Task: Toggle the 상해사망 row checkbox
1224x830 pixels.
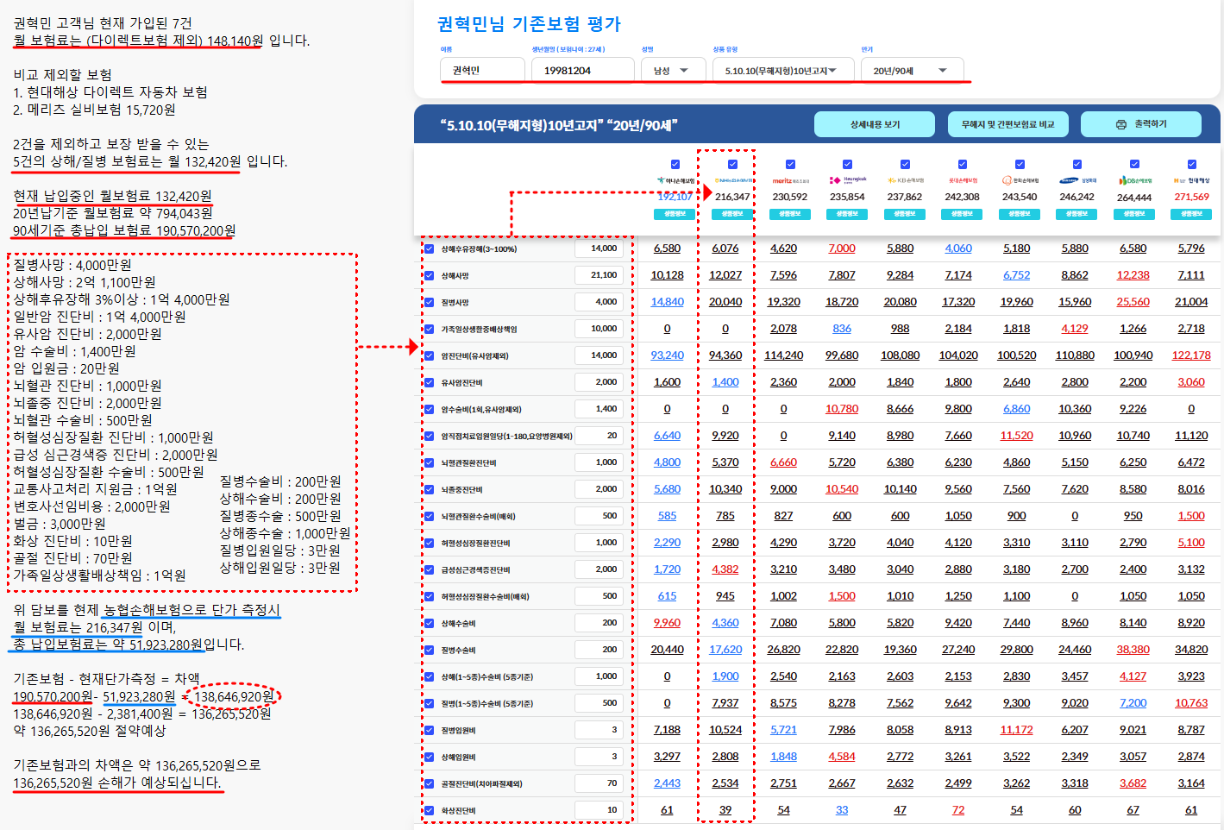Action: point(429,276)
